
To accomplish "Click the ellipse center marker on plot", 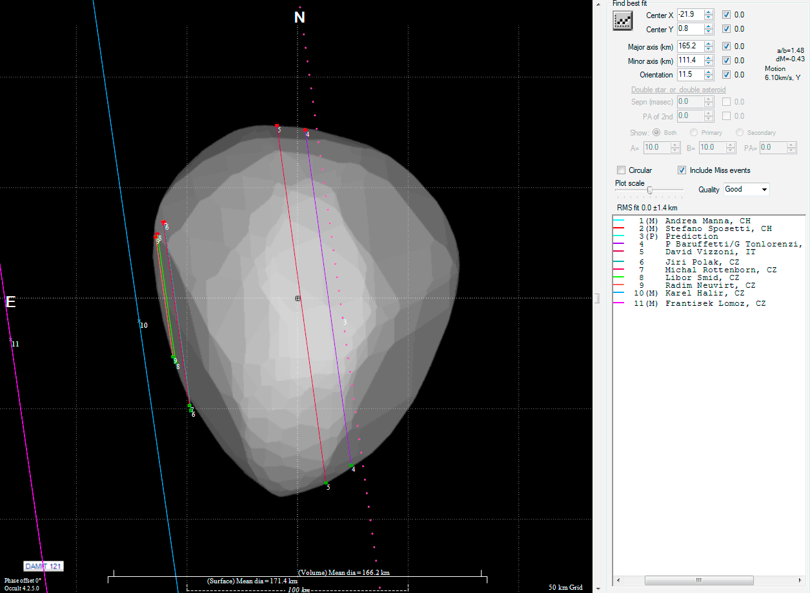I will pos(298,298).
